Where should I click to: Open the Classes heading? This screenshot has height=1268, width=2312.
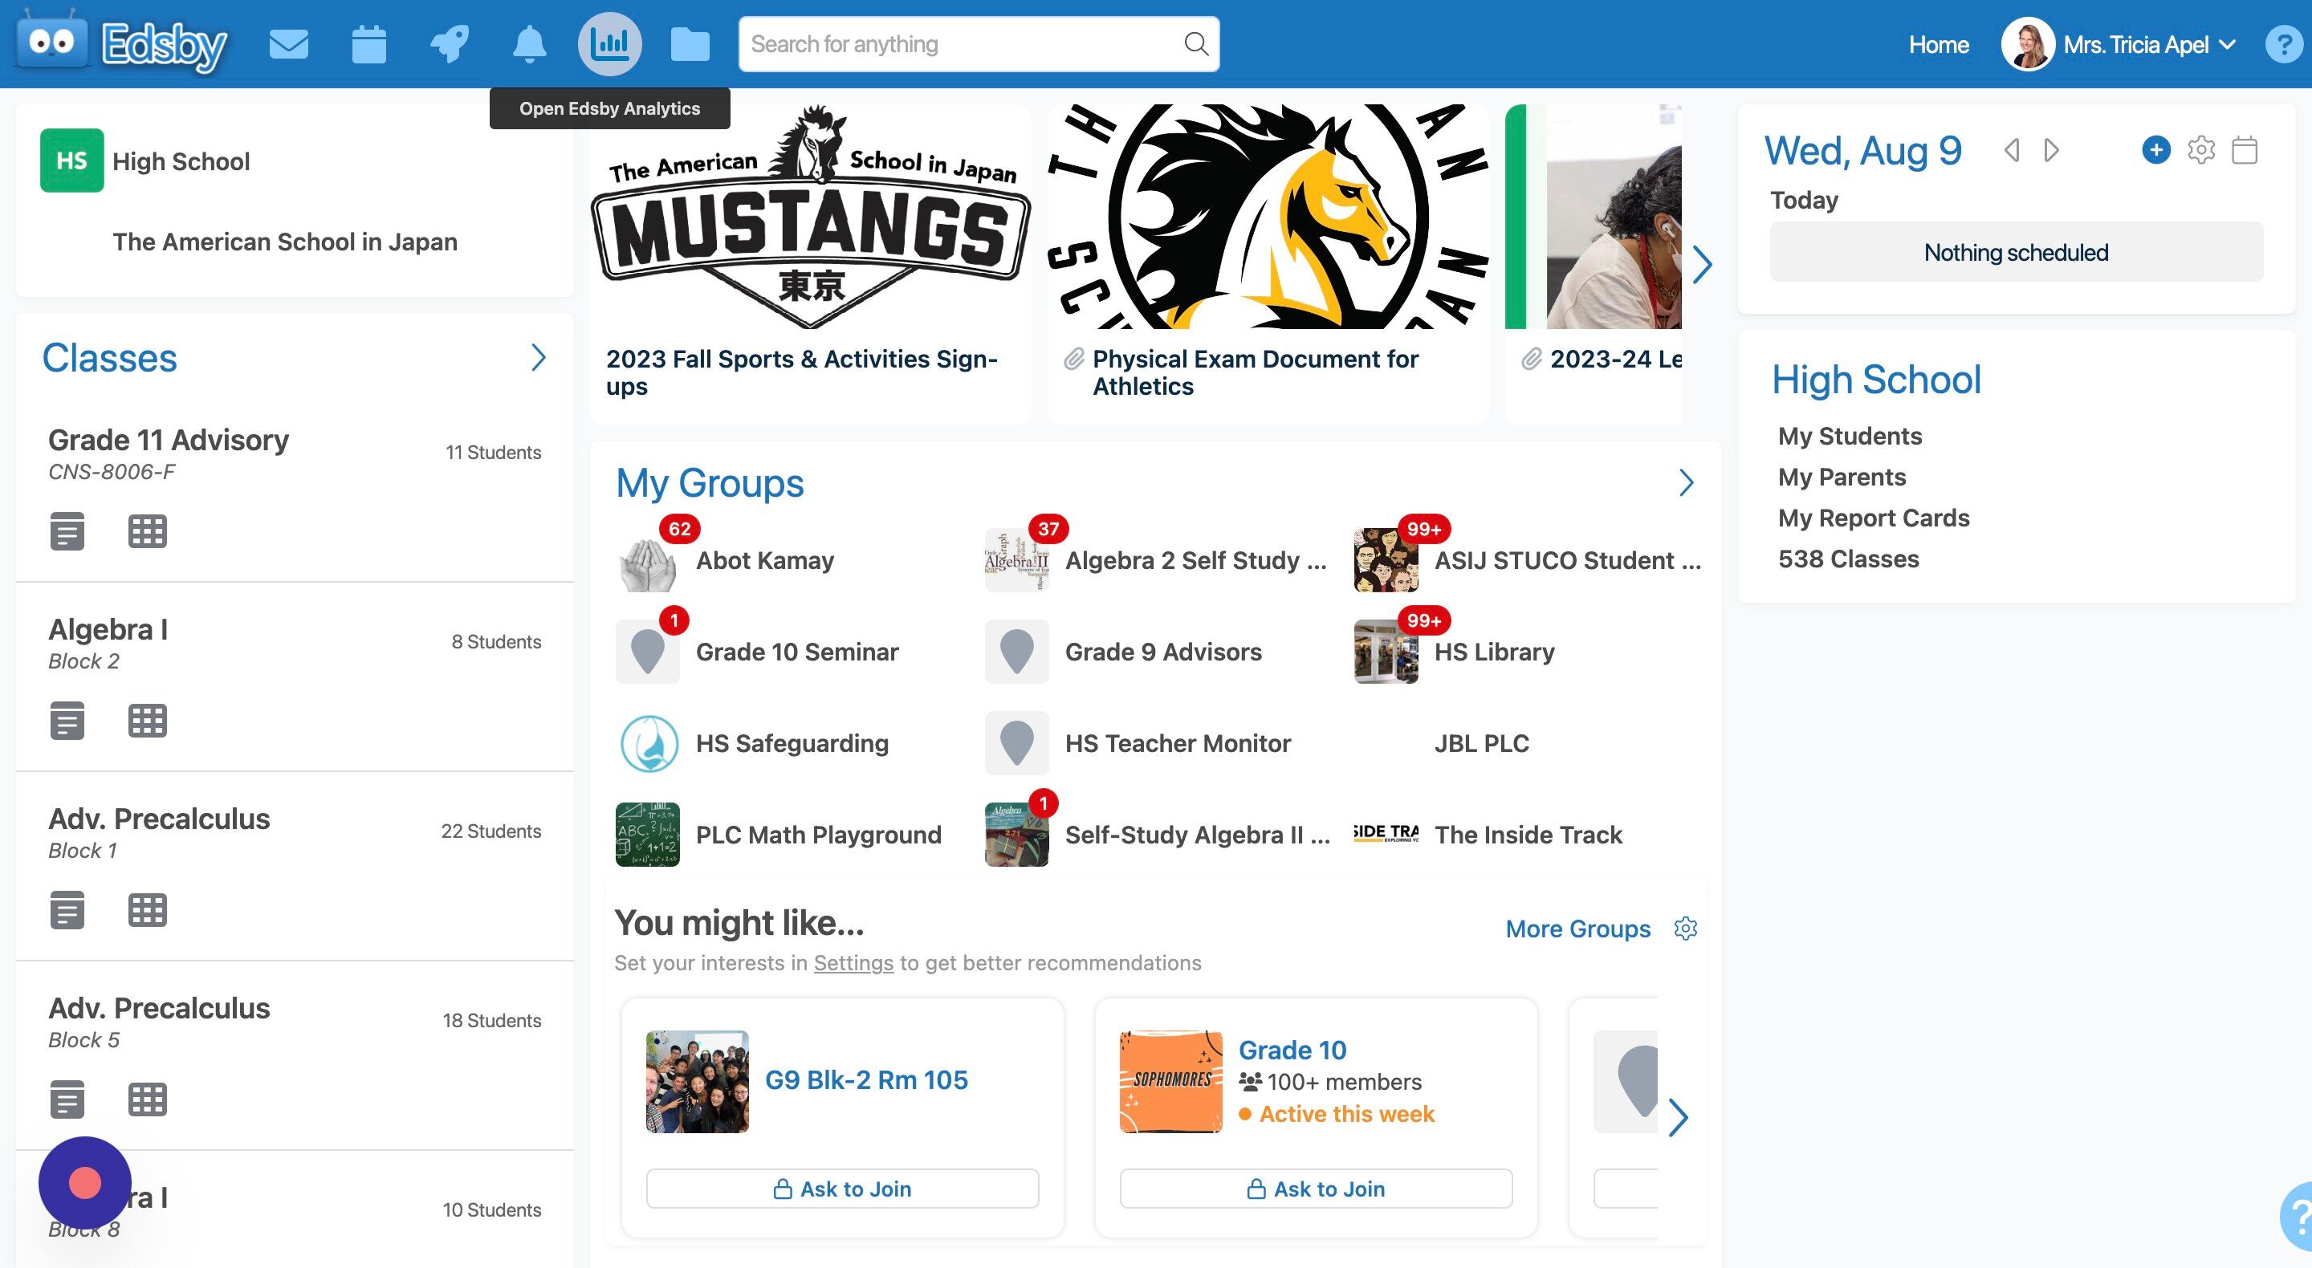coord(109,357)
